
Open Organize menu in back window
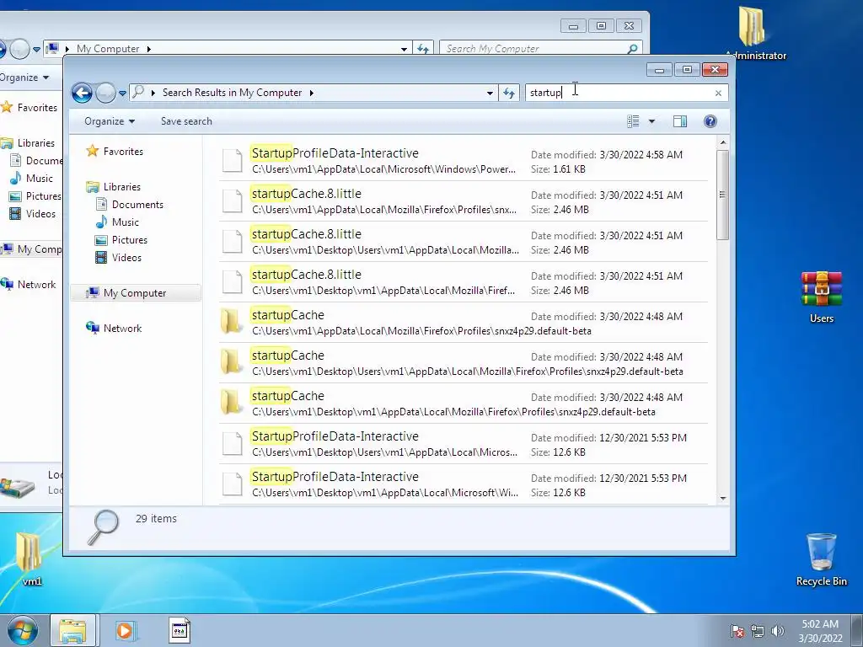point(24,78)
